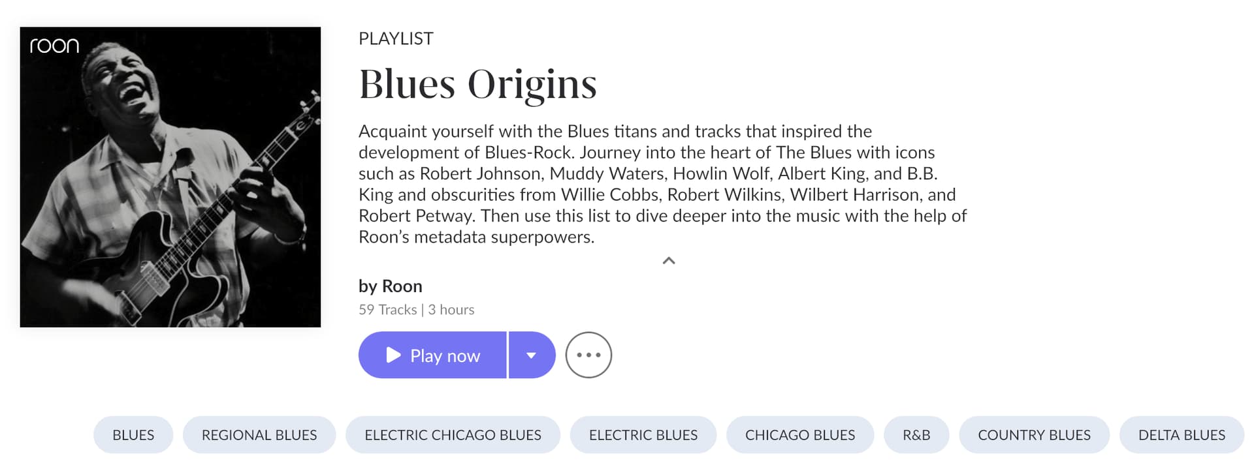
Task: Click the R&B genre tag
Action: [916, 434]
